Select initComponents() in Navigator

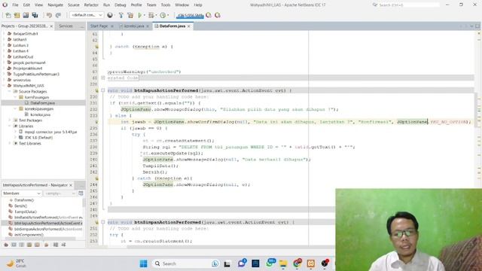[29, 235]
